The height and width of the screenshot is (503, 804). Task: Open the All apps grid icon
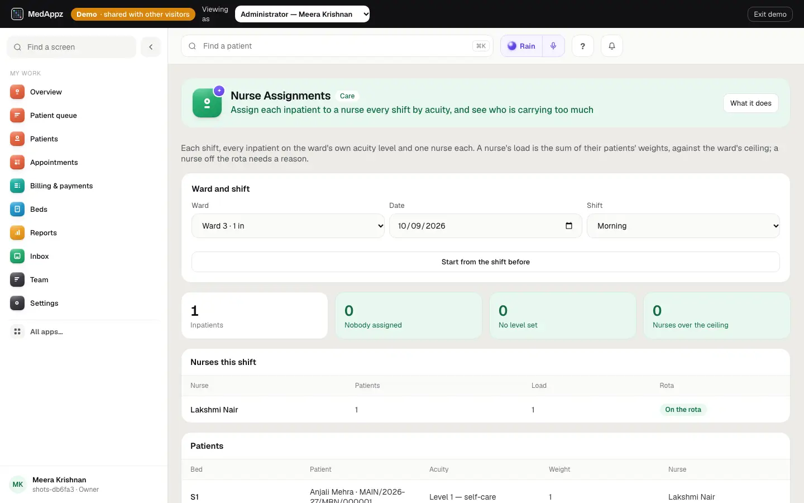tap(17, 331)
